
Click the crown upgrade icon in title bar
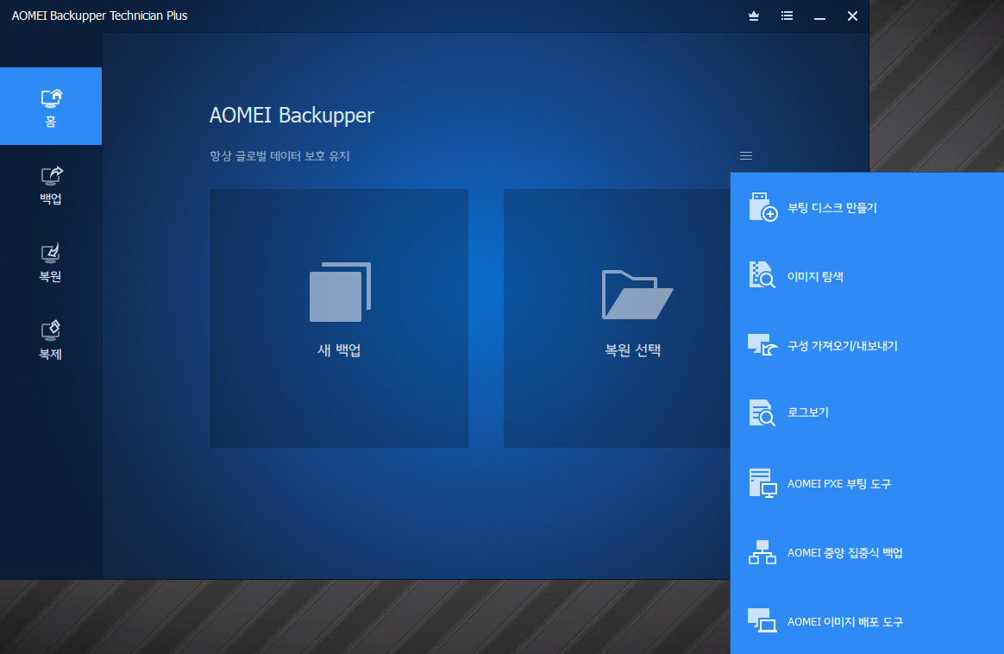click(754, 16)
